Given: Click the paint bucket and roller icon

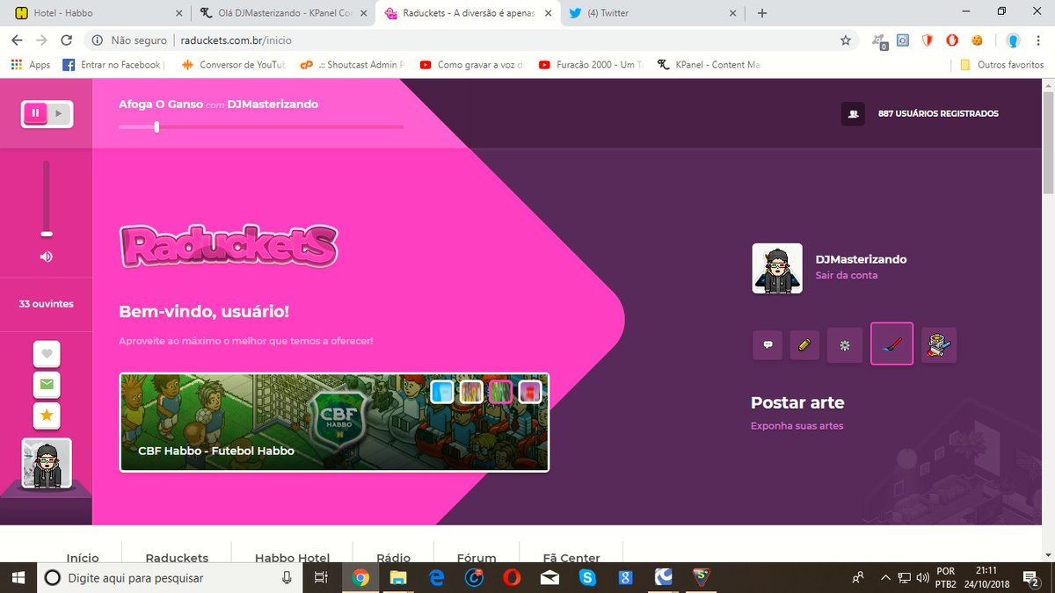Looking at the screenshot, I should click(x=939, y=345).
